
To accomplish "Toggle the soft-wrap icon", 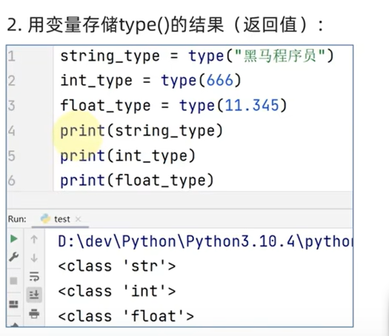I will tap(34, 276).
